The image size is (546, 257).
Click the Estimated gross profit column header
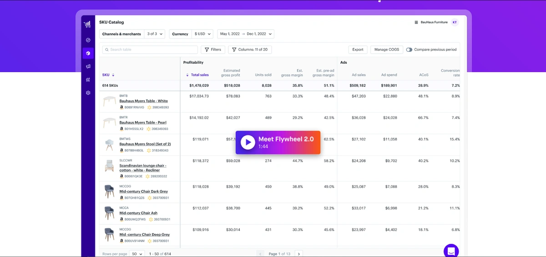click(231, 73)
